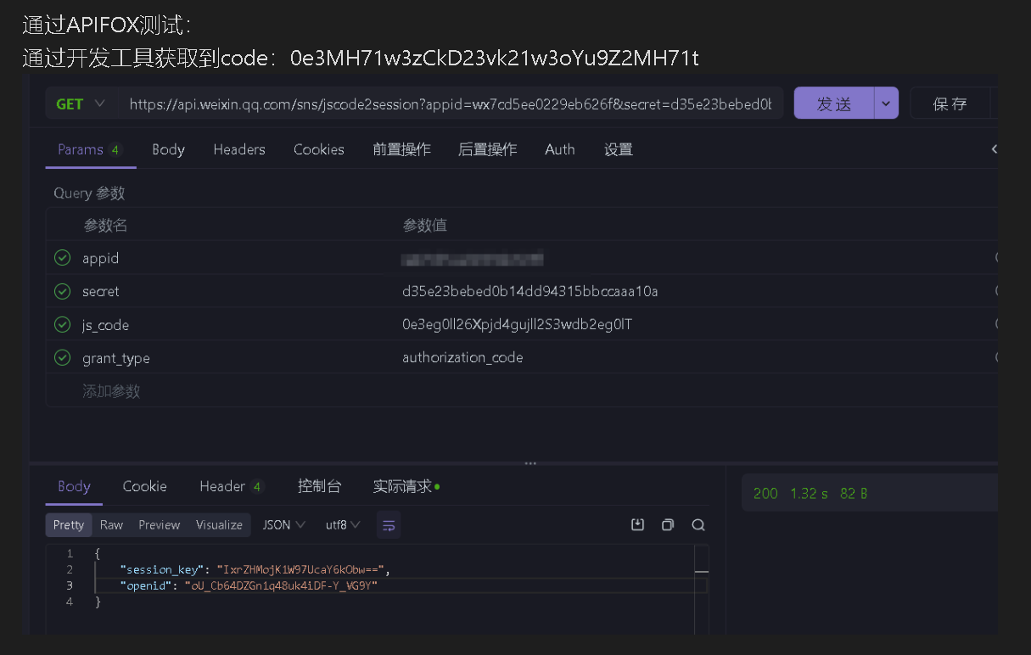The width and height of the screenshot is (1031, 655).
Task: Toggle the grant_type parameter checkbox
Action: coord(62,357)
